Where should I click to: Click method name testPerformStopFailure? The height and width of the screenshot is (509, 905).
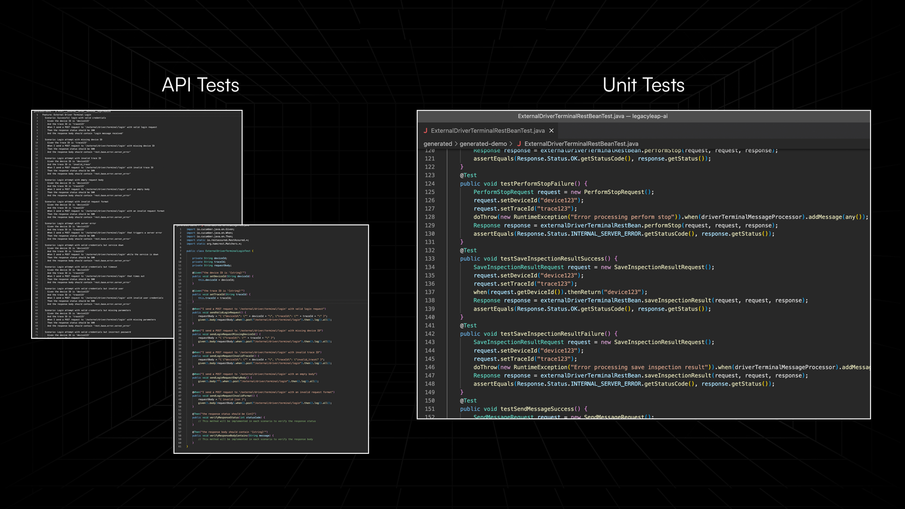pos(537,184)
